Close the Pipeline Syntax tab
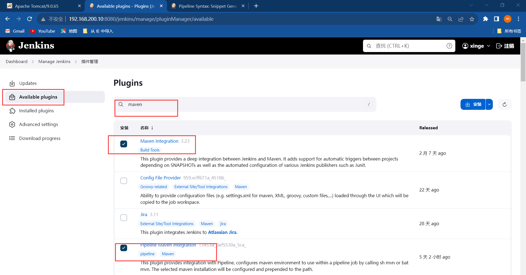The height and width of the screenshot is (275, 526). click(x=243, y=6)
